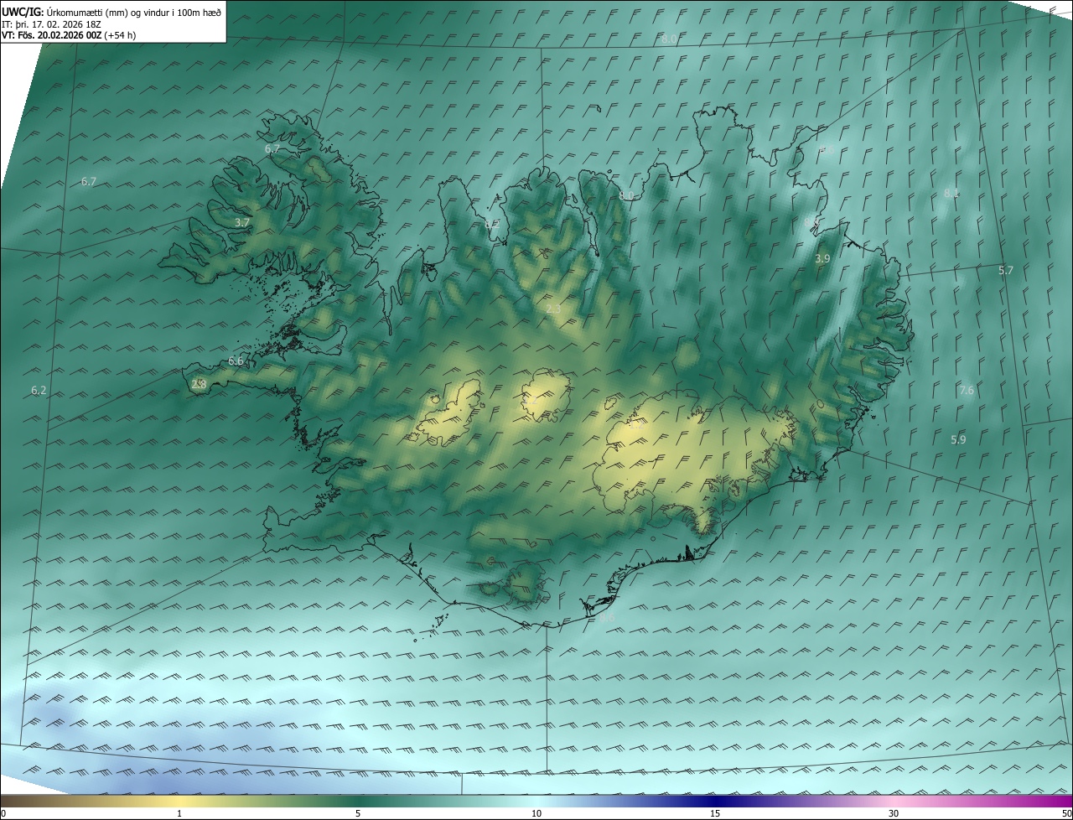The width and height of the screenshot is (1073, 820).
Task: Click the "10" label on the color scale
Action: tap(536, 814)
